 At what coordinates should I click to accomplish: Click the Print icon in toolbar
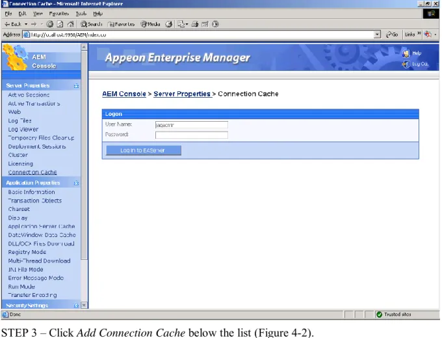(195, 24)
